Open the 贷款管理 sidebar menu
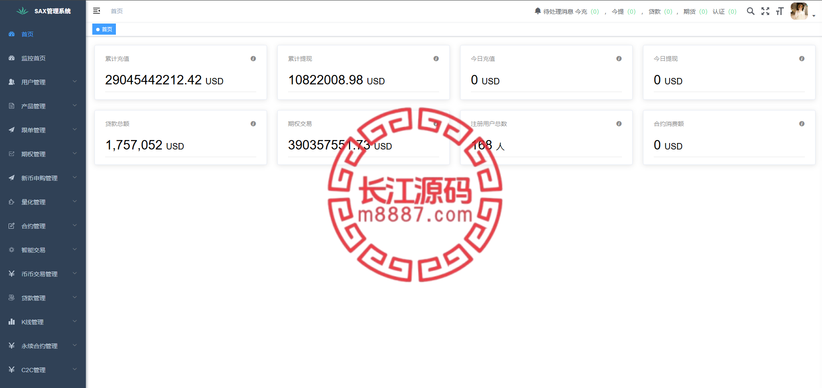822x388 pixels. pos(43,298)
